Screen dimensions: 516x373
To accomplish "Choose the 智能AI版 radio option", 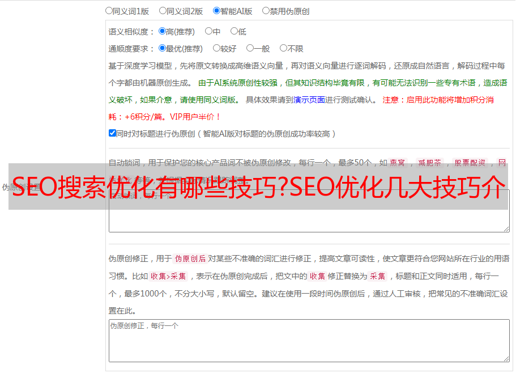I will point(216,11).
